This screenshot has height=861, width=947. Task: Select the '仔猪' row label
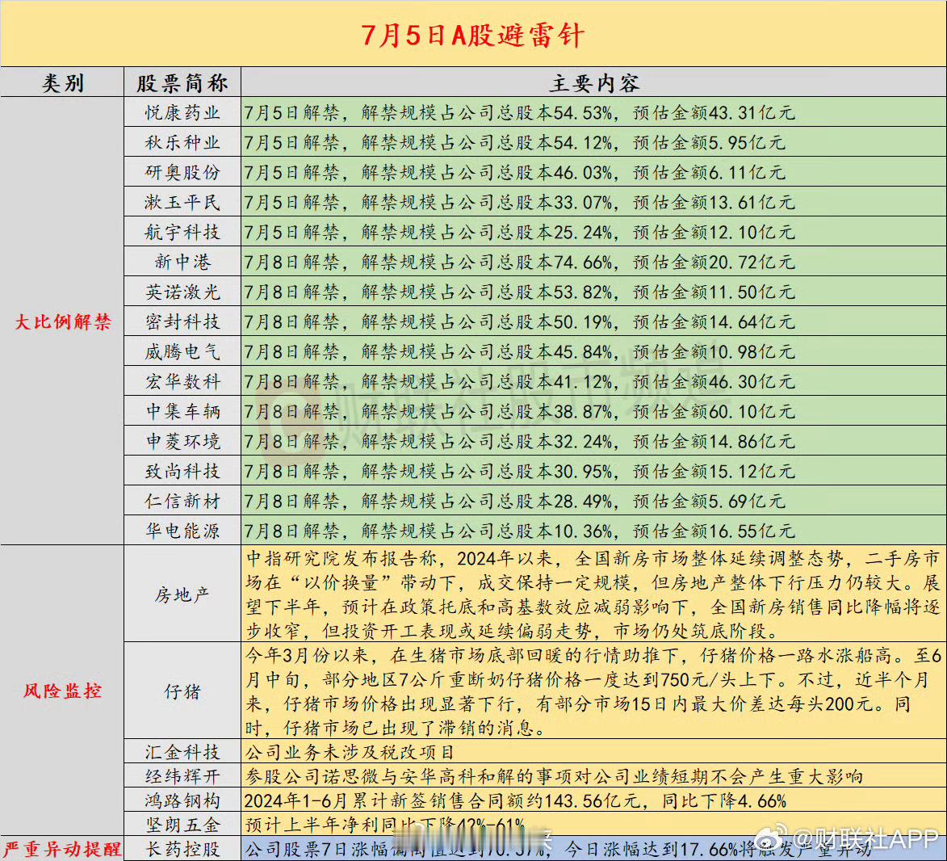coord(182,691)
